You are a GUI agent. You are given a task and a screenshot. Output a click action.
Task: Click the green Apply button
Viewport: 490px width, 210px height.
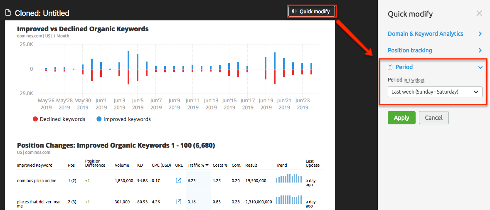click(401, 118)
